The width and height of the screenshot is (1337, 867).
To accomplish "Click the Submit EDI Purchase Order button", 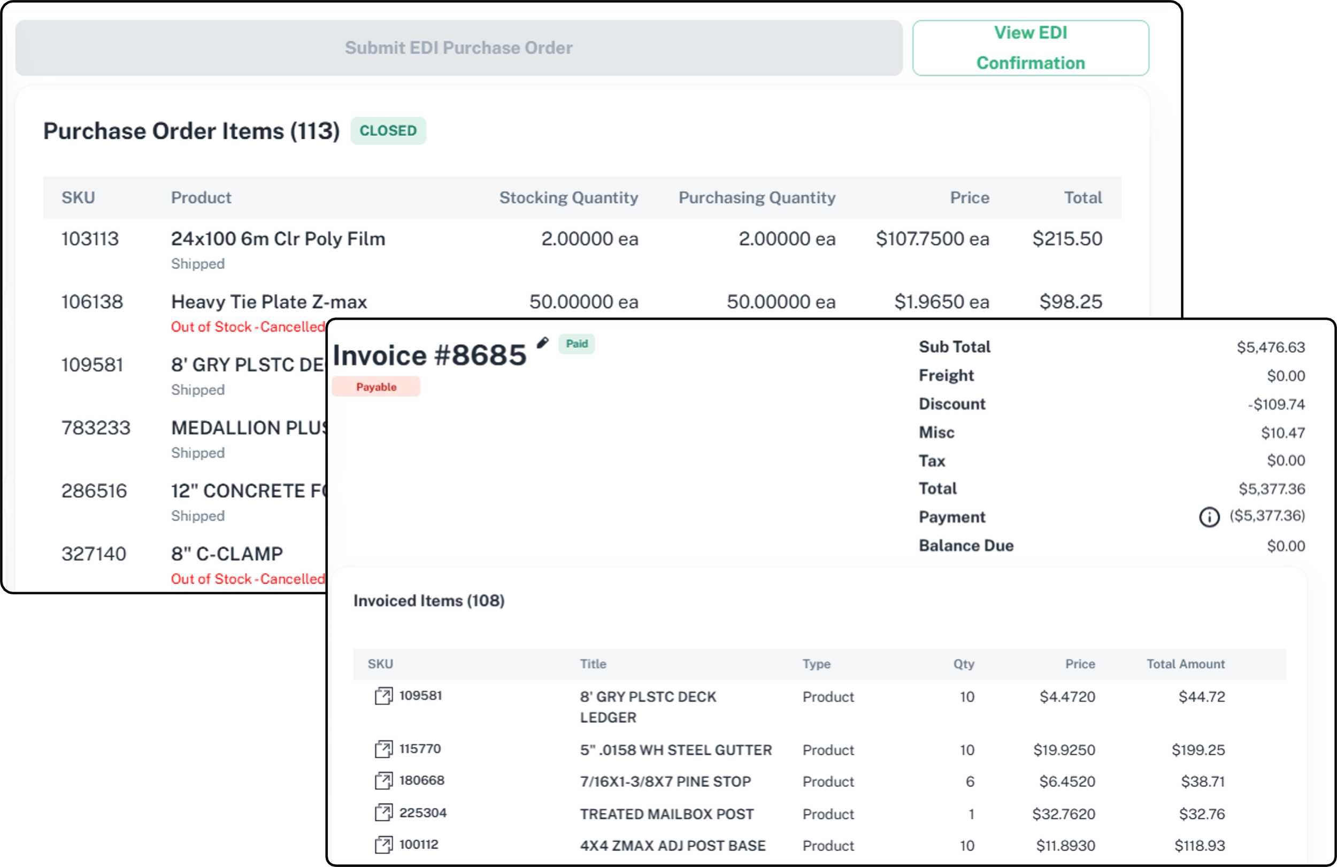I will (458, 48).
